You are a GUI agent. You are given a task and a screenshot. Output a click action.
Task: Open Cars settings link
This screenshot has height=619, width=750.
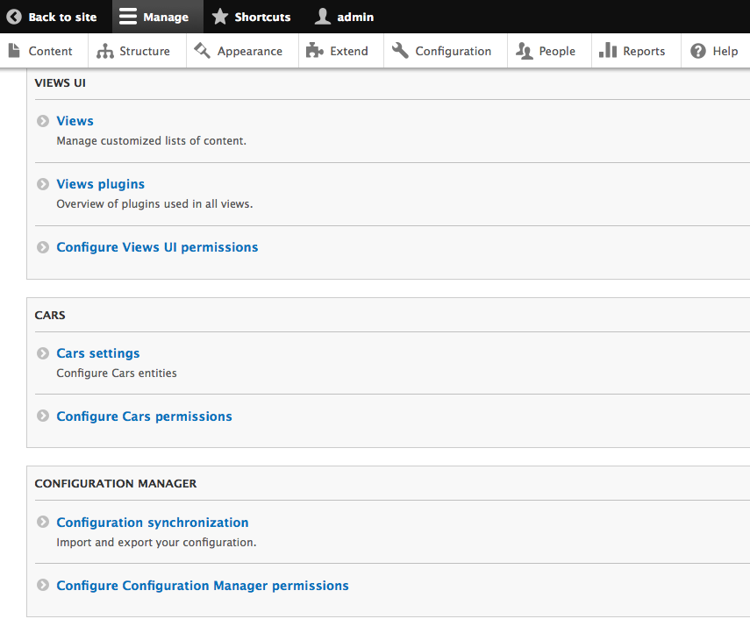[x=97, y=353]
